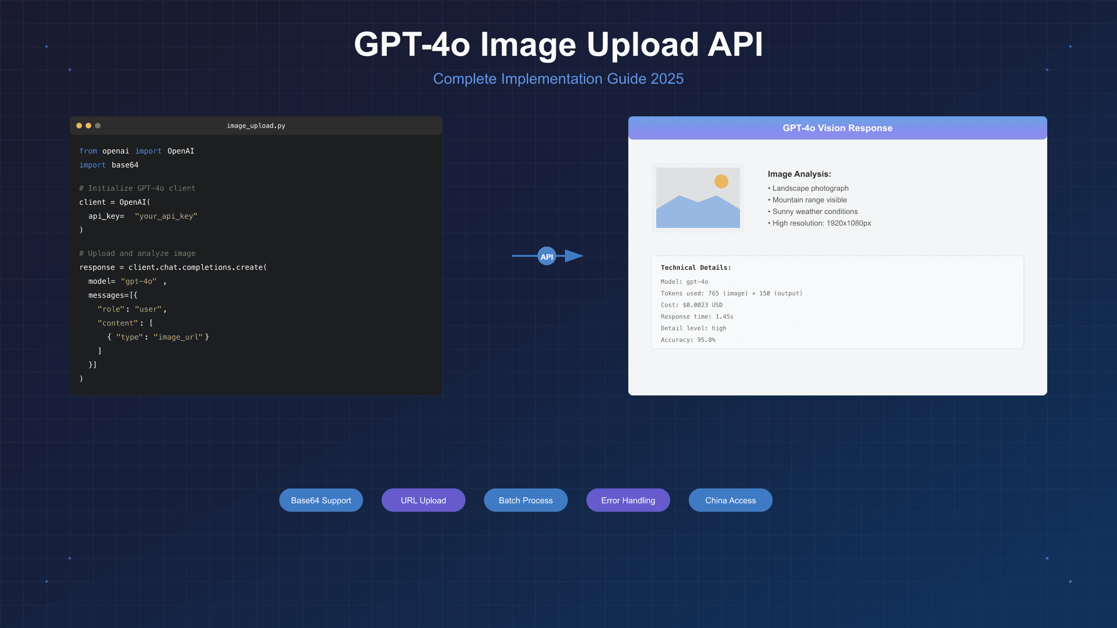Image resolution: width=1117 pixels, height=628 pixels.
Task: Click the '# Initialize GPT-4o client' comment
Action: pyautogui.click(x=137, y=188)
